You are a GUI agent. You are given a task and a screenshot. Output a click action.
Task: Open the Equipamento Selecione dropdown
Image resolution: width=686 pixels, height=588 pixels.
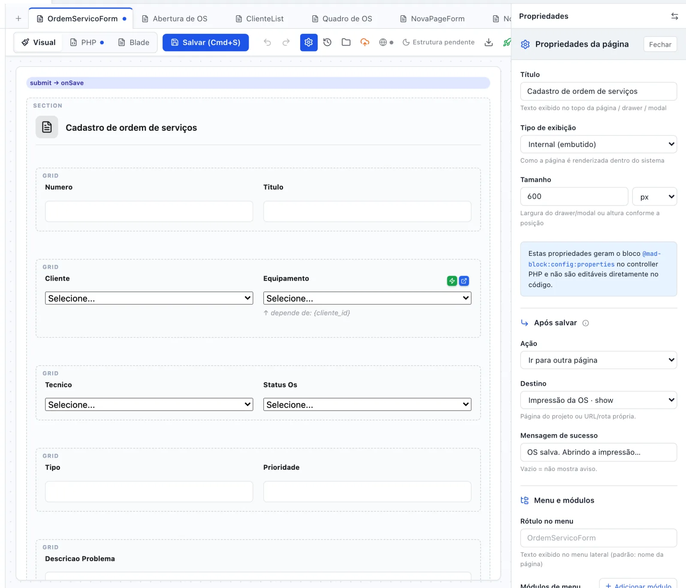[x=367, y=298]
